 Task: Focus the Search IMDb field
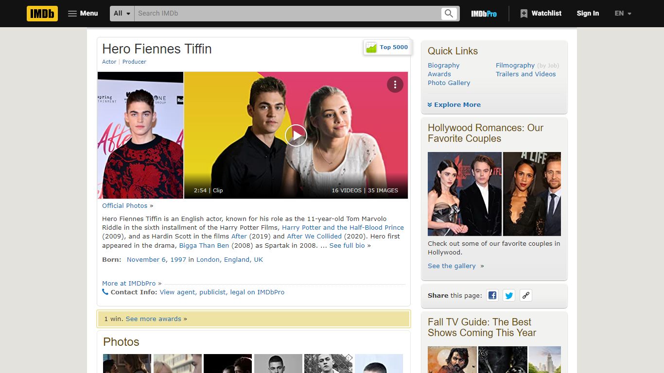287,14
